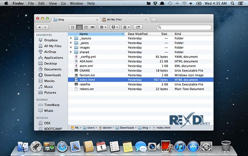The height and width of the screenshot is (156, 248).
Task: Open Safari from the Dock
Action: 62,147
